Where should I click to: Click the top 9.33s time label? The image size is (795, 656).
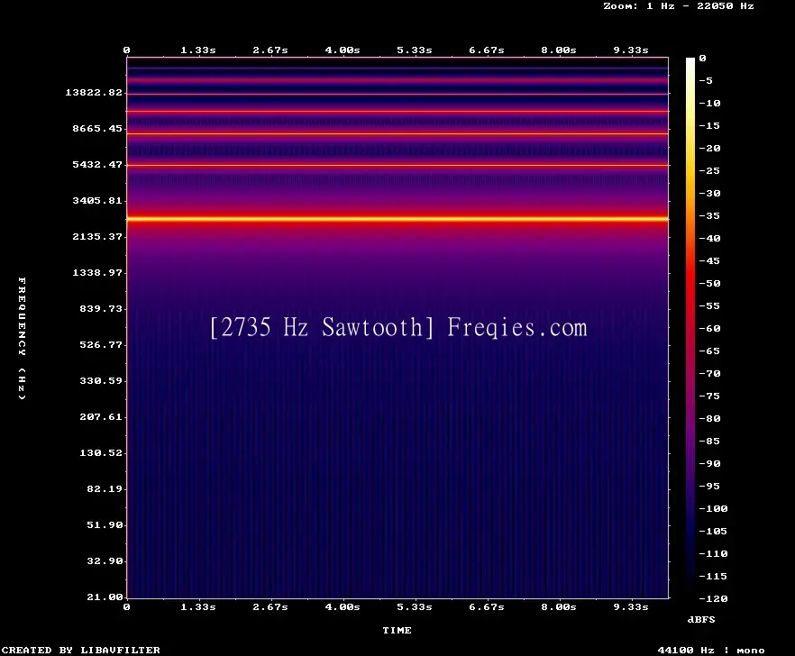pos(631,50)
